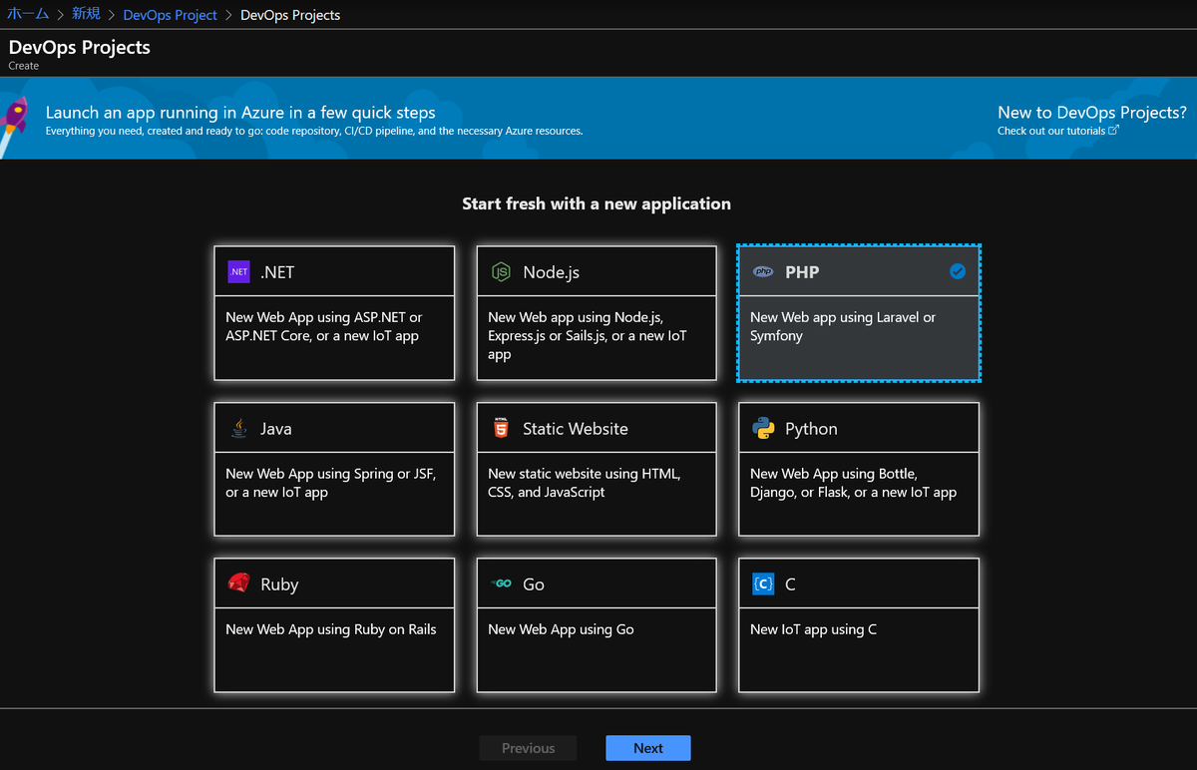Go to the 新規 breadcrumb

86,14
